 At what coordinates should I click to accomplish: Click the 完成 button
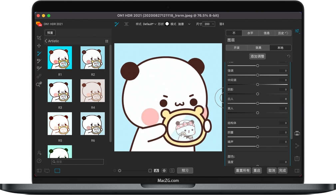click(x=282, y=170)
